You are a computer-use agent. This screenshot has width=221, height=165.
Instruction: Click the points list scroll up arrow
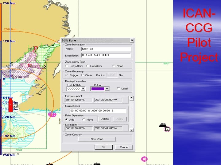131,98
